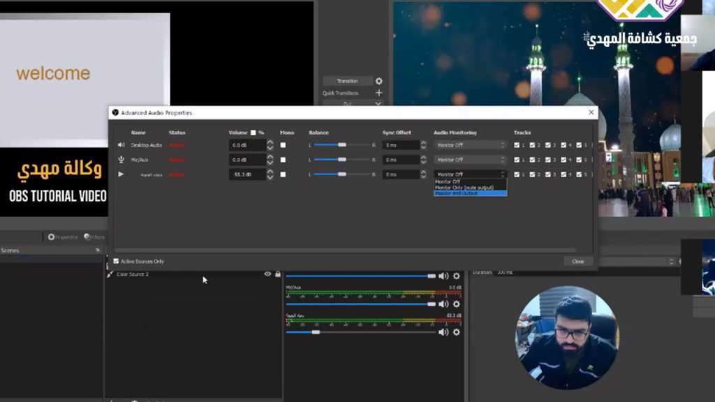This screenshot has width=715, height=402.
Task: Toggle Volume percent checkbox in header
Action: click(x=253, y=133)
